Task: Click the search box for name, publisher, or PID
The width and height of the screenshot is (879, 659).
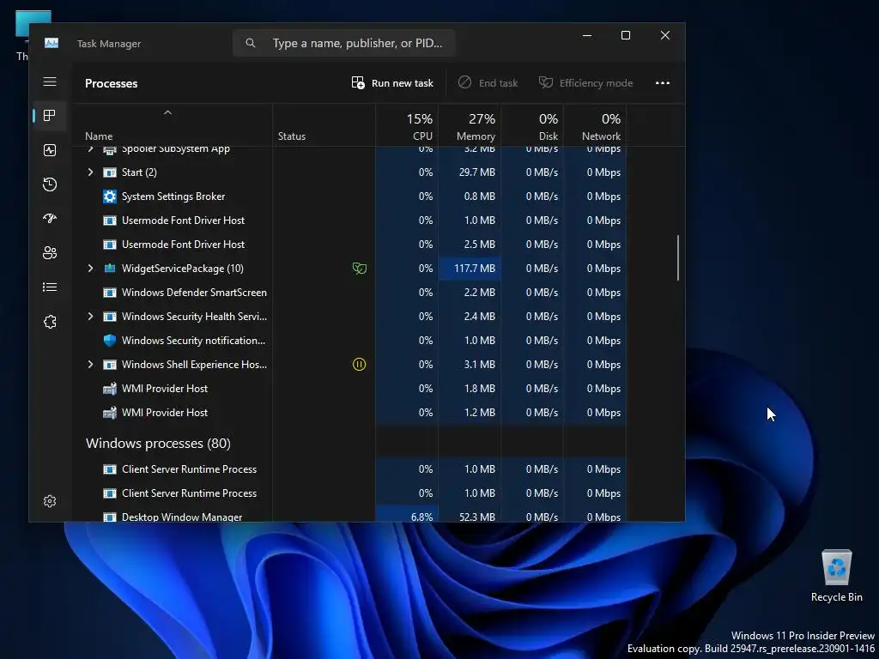Action: [x=343, y=43]
